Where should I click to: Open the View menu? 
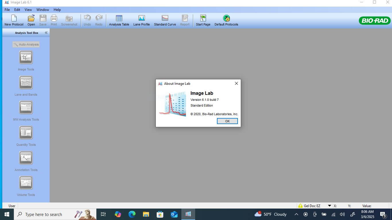(28, 10)
